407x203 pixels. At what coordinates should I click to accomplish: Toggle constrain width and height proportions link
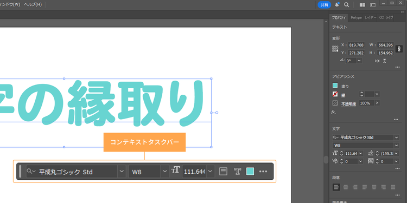tap(399, 49)
